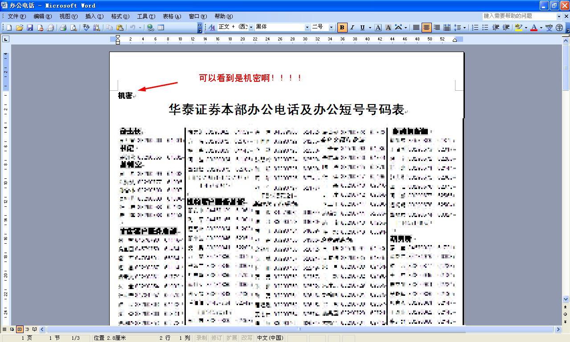Image resolution: width=570 pixels, height=342 pixels.
Task: Switch to Outline view button
Action: 27,330
